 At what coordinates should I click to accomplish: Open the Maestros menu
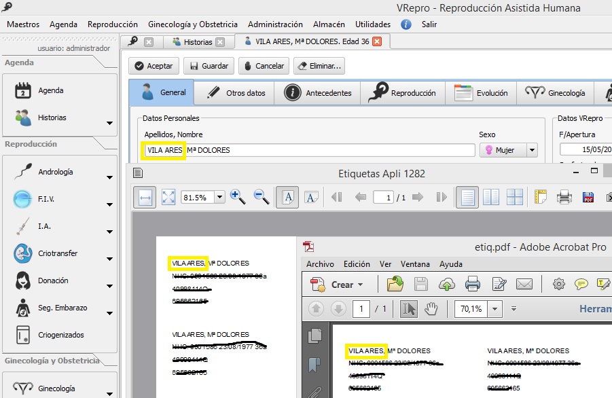[23, 24]
